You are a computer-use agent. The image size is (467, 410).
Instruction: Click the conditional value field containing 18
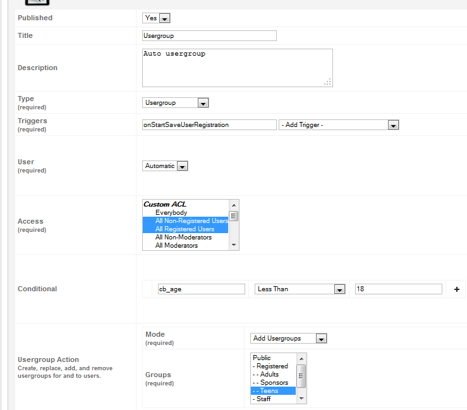[x=399, y=289]
